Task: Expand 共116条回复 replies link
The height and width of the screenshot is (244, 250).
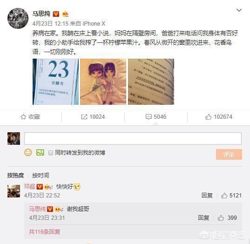Action: click(x=45, y=231)
